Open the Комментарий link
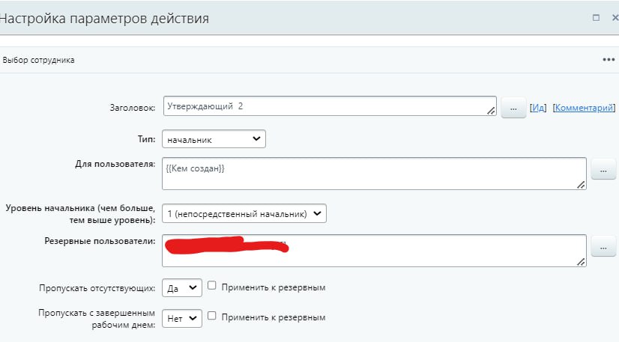The width and height of the screenshot is (619, 342). (583, 108)
